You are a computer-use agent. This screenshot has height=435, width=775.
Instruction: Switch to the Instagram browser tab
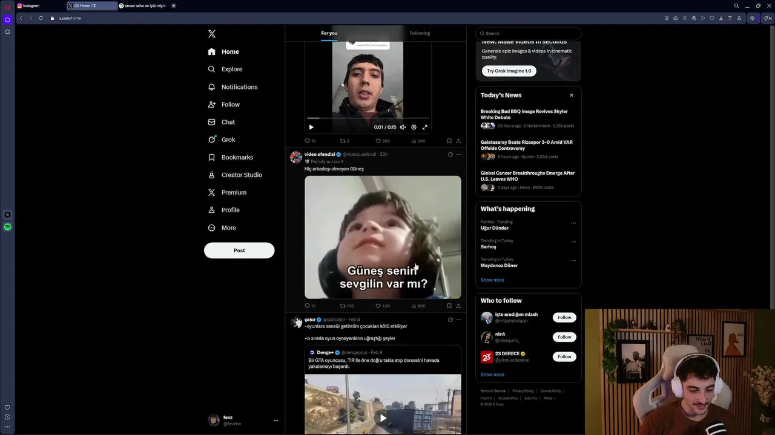[39, 5]
